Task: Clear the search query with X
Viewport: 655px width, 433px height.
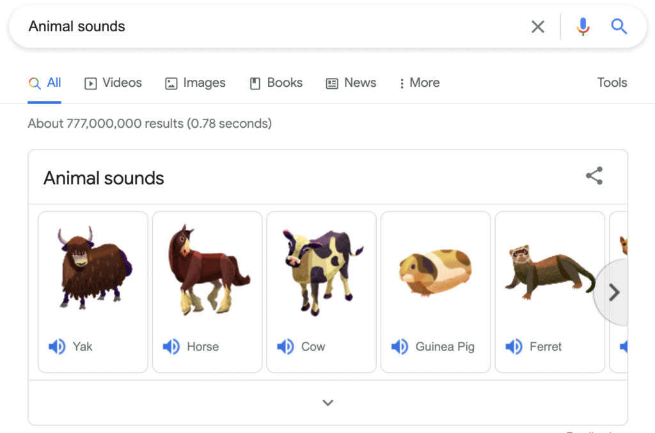Action: coord(538,27)
